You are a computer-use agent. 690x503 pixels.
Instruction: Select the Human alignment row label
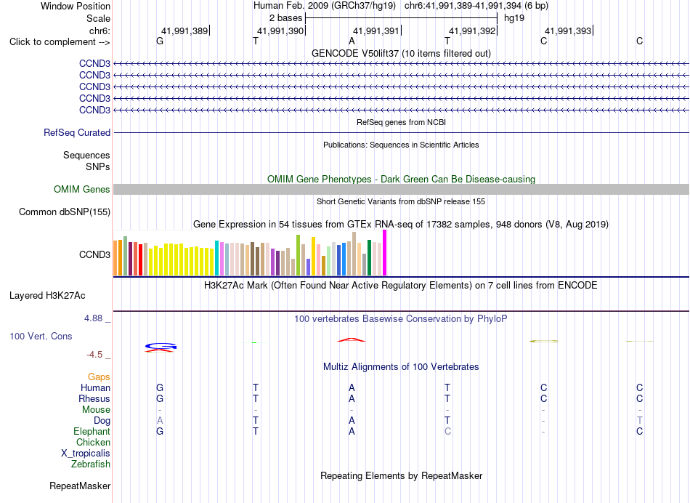pos(95,387)
